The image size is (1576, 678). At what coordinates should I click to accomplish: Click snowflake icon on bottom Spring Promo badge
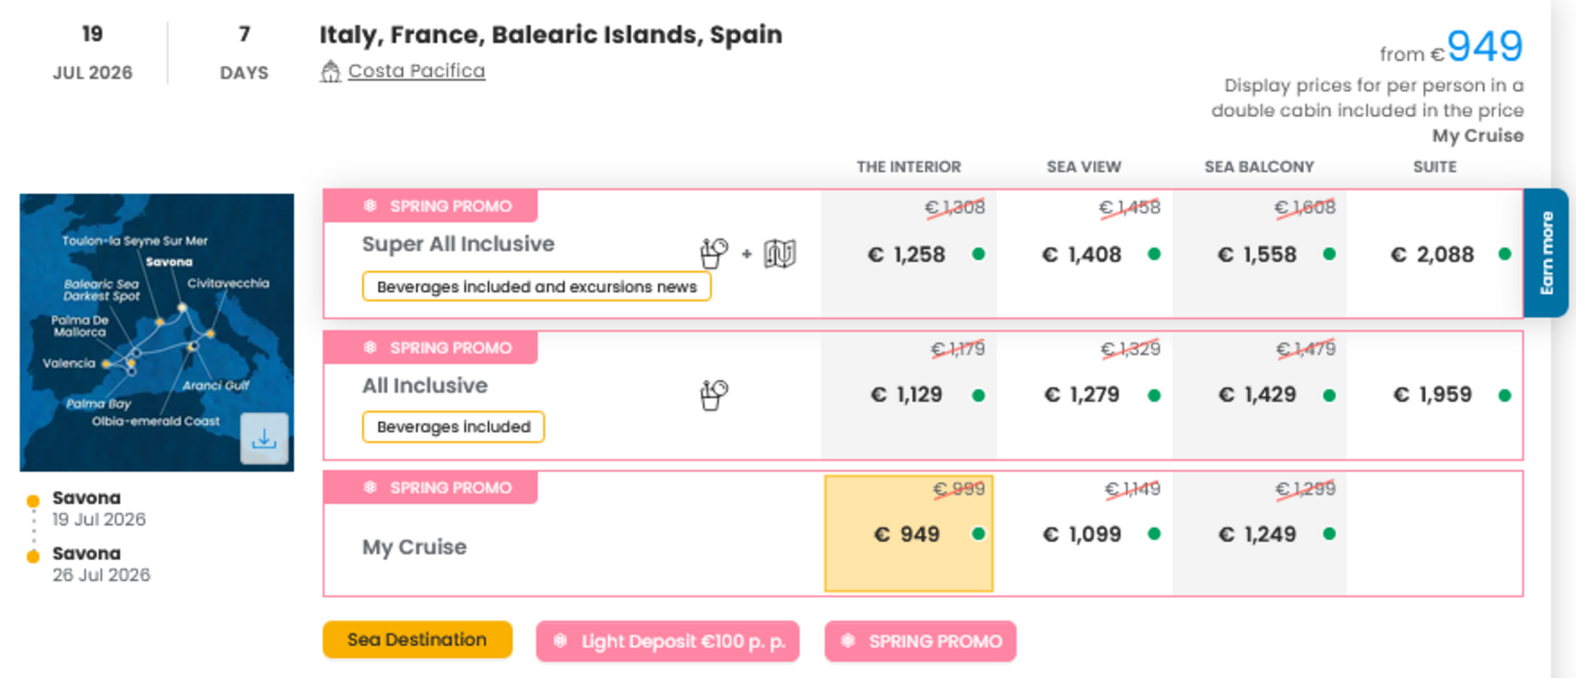[x=848, y=642]
